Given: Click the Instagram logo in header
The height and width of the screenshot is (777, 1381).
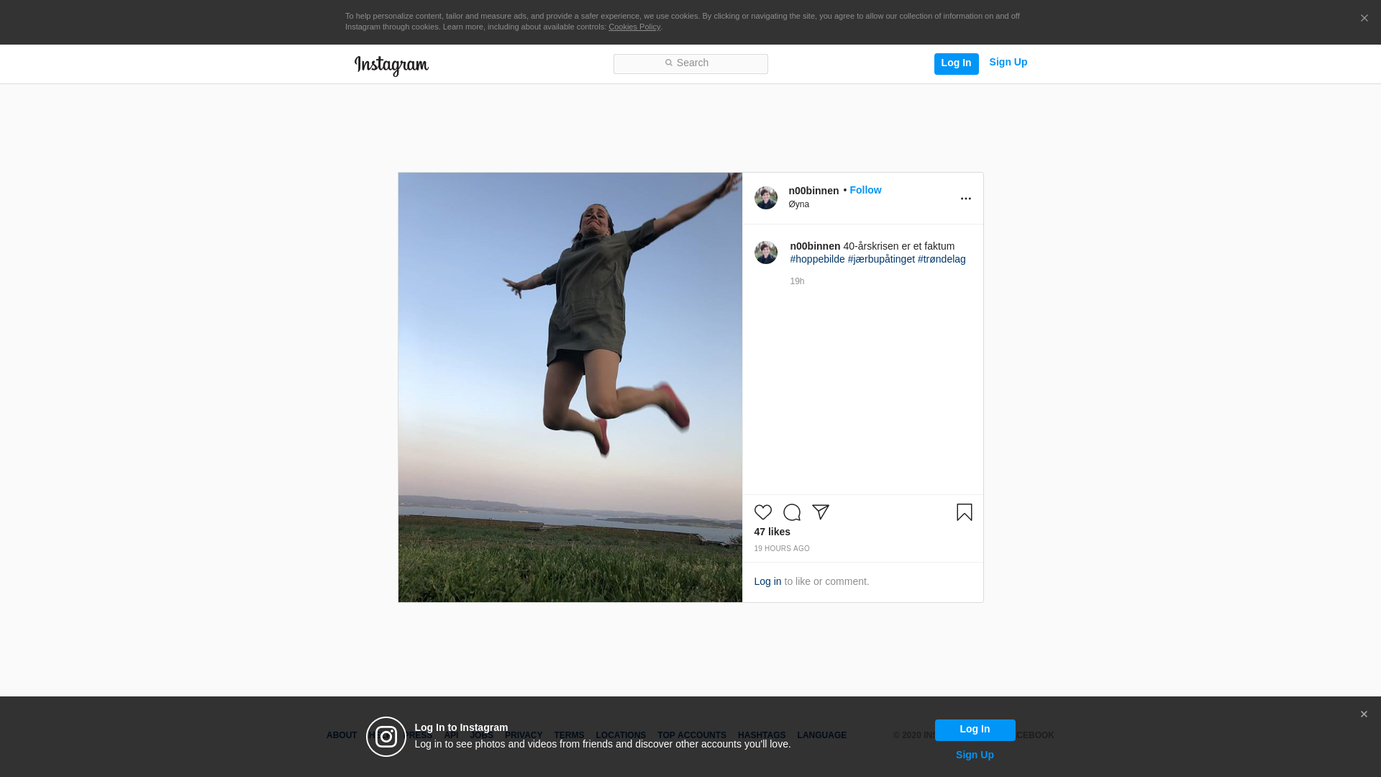Looking at the screenshot, I should 391,65.
